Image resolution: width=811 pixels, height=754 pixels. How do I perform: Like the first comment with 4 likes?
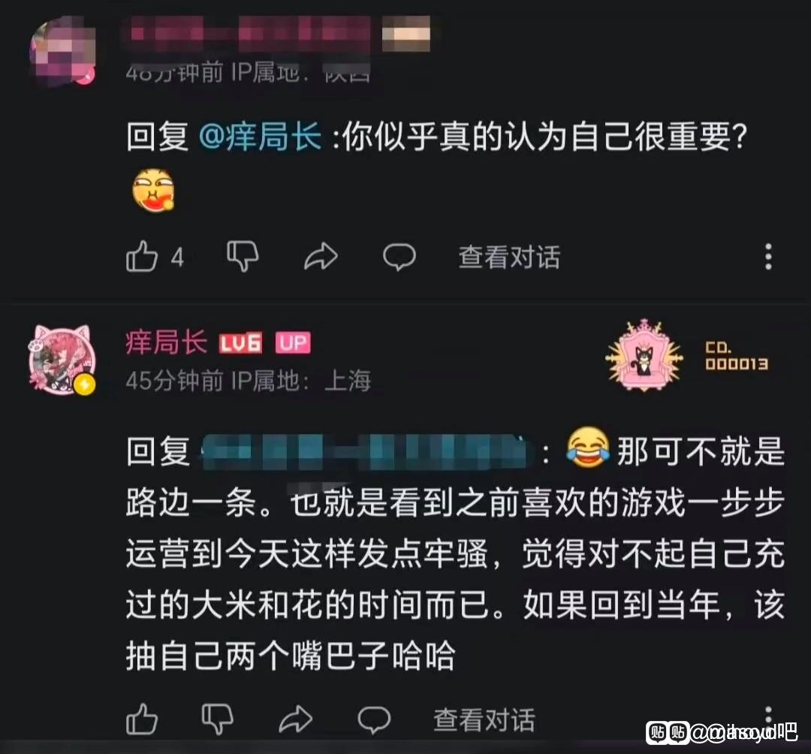[142, 257]
